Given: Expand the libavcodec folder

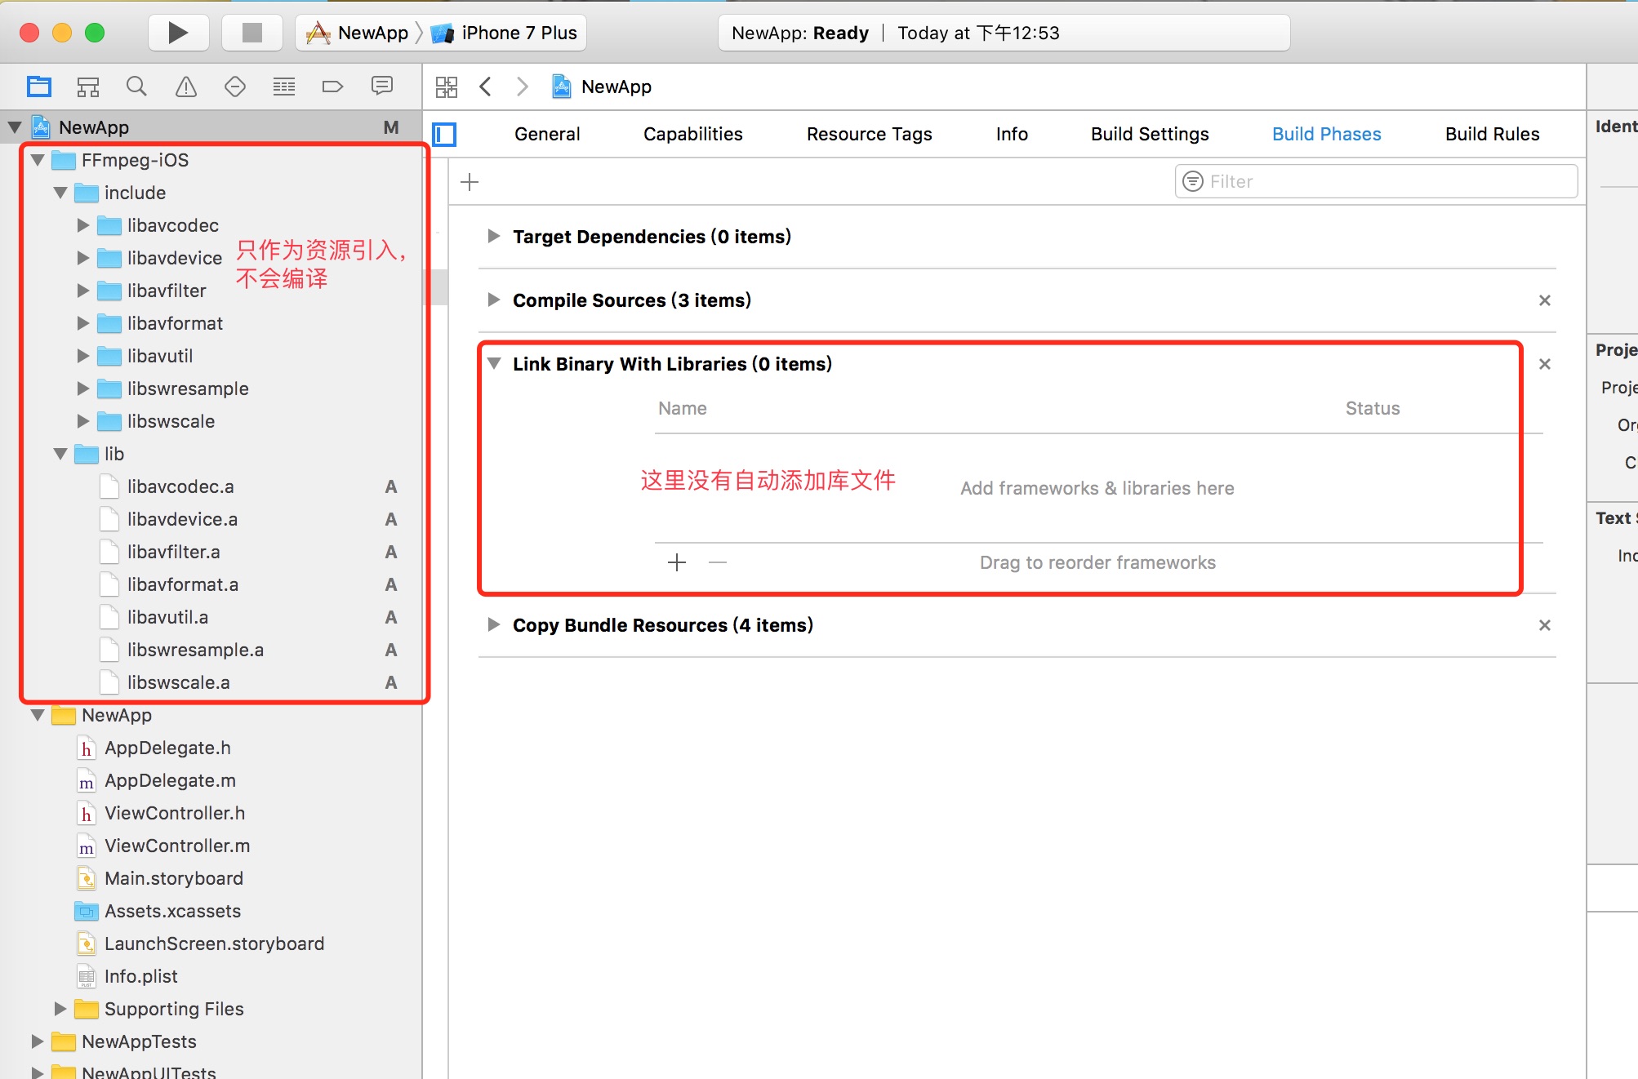Looking at the screenshot, I should click(82, 225).
